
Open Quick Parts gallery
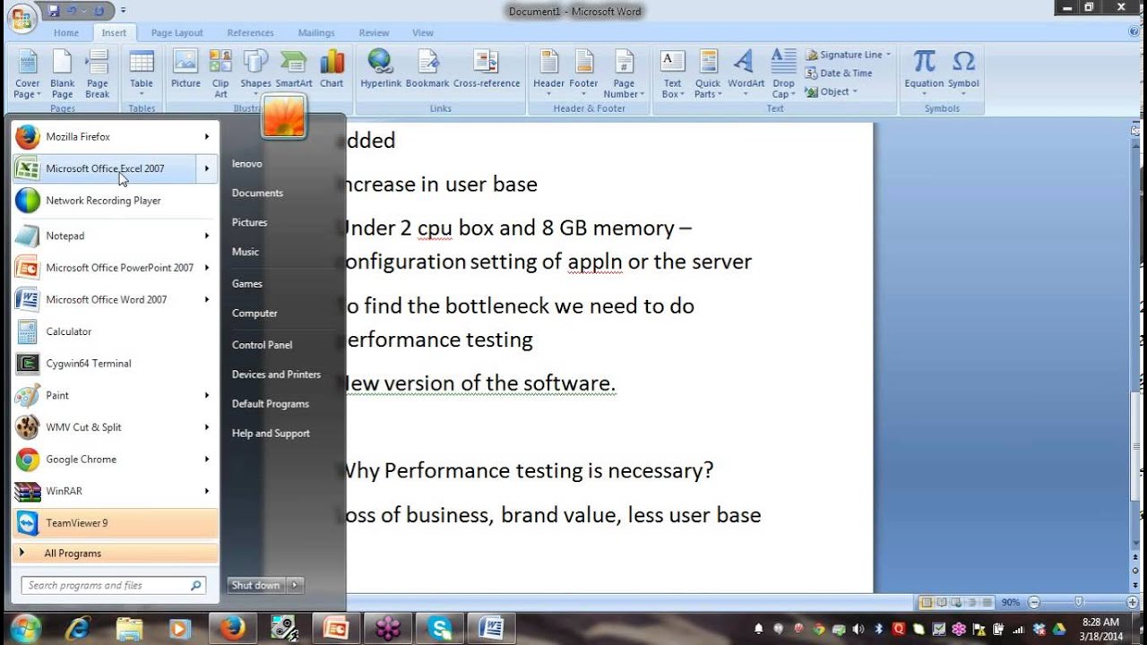coord(708,74)
